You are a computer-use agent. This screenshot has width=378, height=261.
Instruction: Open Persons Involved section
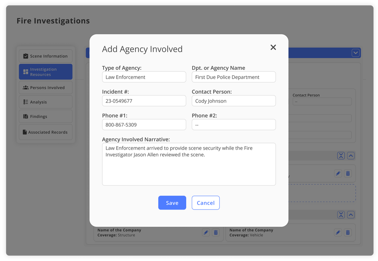(x=46, y=87)
